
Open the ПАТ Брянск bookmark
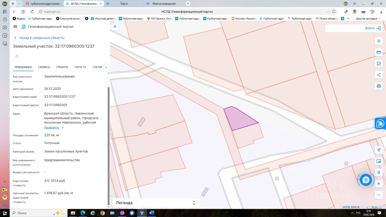(x=159, y=18)
